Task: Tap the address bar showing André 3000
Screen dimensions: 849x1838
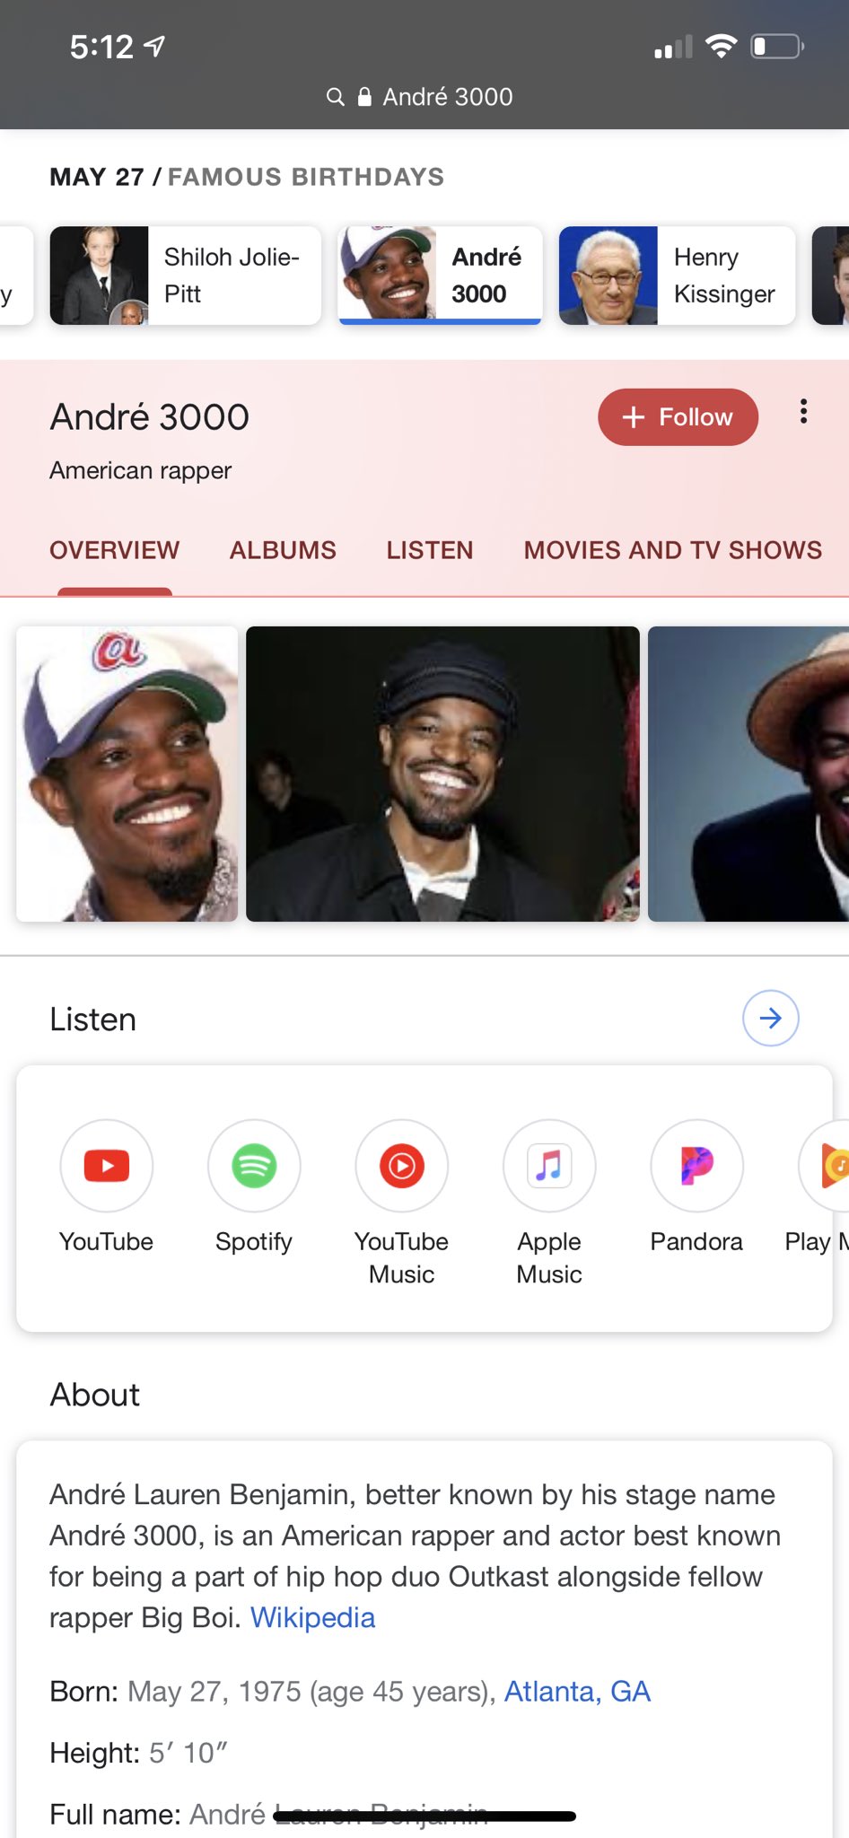Action: [x=420, y=97]
